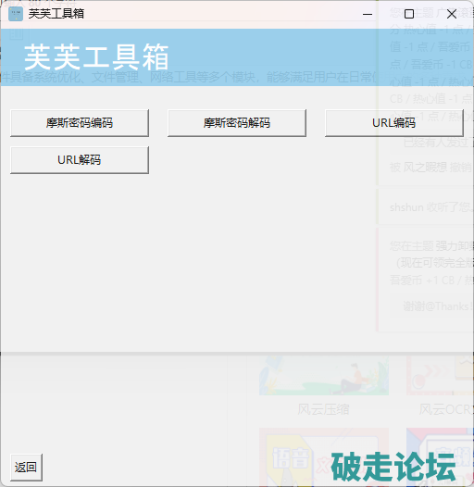
Task: Click the large white 芙芙工具箱 banner heading
Action: point(96,57)
